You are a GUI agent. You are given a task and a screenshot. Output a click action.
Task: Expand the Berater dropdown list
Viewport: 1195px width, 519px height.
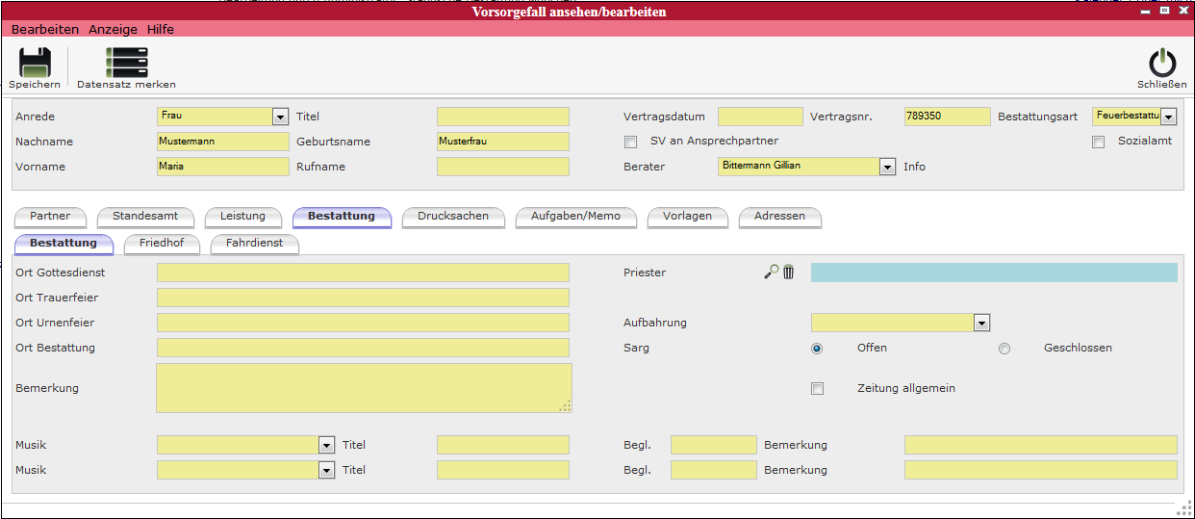[887, 168]
